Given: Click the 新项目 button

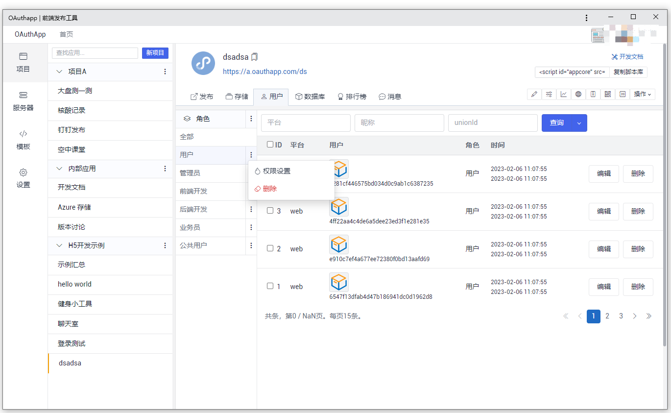Looking at the screenshot, I should click(155, 53).
